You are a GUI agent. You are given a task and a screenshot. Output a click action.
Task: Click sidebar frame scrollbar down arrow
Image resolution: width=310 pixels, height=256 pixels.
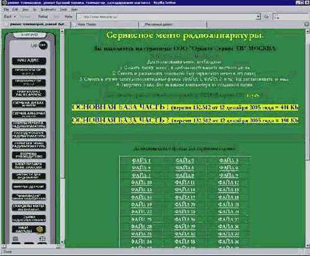(62, 242)
